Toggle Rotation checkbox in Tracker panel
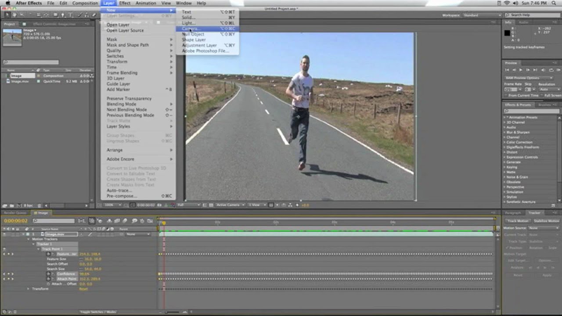This screenshot has height=316, width=562. (x=527, y=248)
